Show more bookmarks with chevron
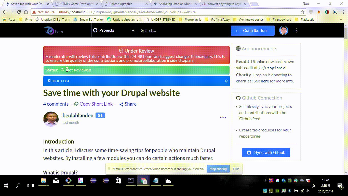Image resolution: width=348 pixels, height=196 pixels. 341,19
